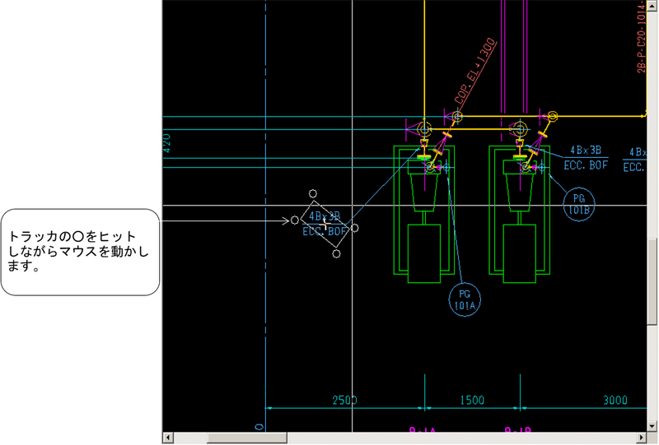659x445 pixels.
Task: Click the horizontal scrollbar right arrow
Action: [x=640, y=438]
